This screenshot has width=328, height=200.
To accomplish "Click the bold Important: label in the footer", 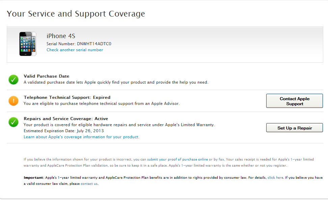I will point(34,177).
